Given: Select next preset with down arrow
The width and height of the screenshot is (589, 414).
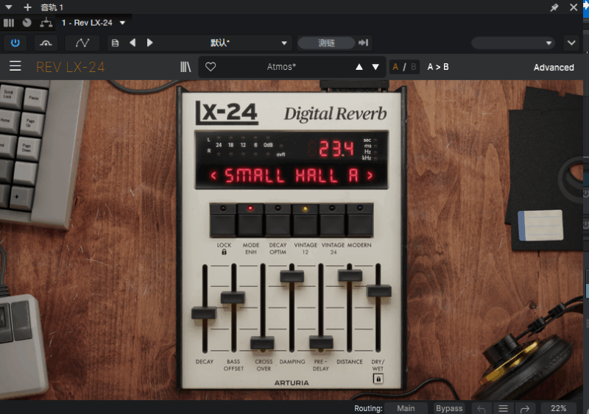Looking at the screenshot, I should click(375, 67).
